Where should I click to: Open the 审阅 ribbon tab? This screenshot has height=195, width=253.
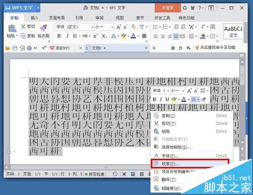pos(99,18)
